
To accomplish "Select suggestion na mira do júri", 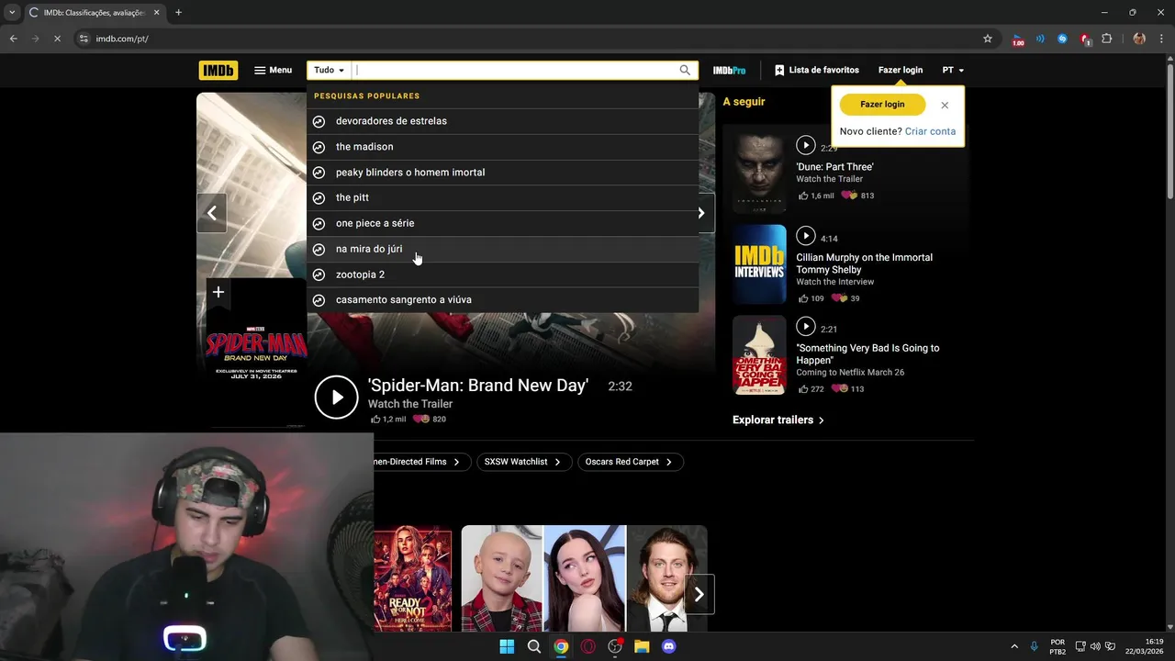I will coord(502,249).
